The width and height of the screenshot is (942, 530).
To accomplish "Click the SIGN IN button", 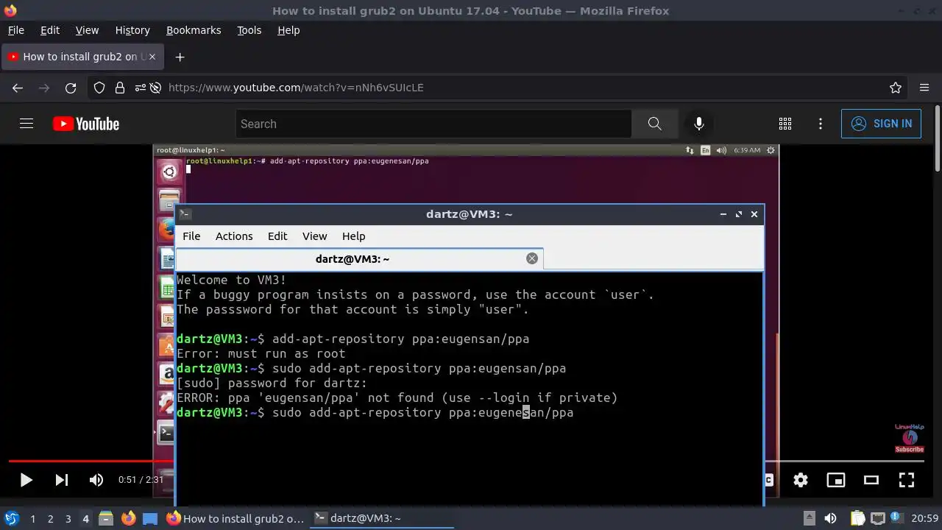I will 881,124.
